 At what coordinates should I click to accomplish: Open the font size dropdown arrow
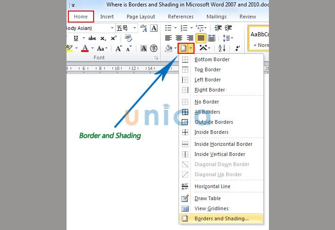click(x=134, y=28)
